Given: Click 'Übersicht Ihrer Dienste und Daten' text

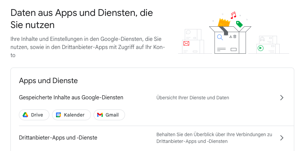Looking at the screenshot, I should coord(193,98).
